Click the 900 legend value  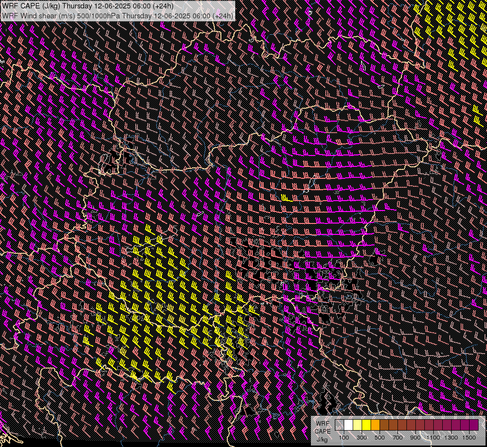[415, 438]
